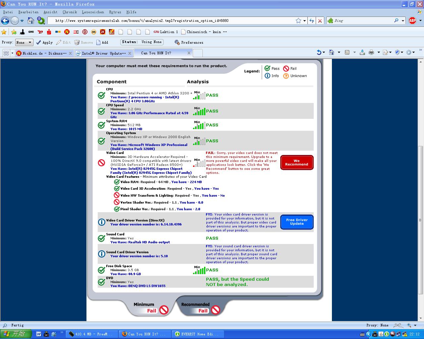The height and width of the screenshot is (339, 424).
Task: Open the Bing search engine dropdown arrow
Action: pos(403,21)
